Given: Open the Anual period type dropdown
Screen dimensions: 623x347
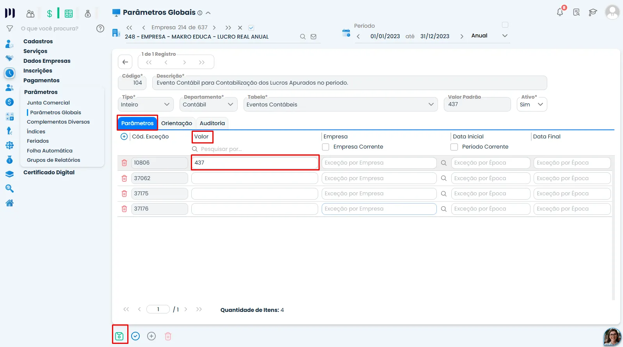Looking at the screenshot, I should (x=489, y=36).
